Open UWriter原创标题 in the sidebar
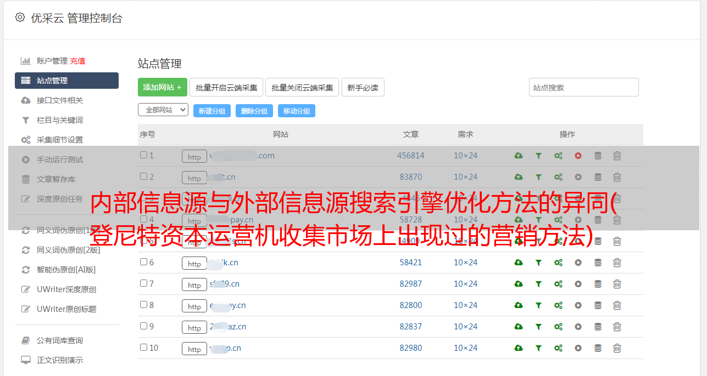707x376 pixels. coord(66,309)
